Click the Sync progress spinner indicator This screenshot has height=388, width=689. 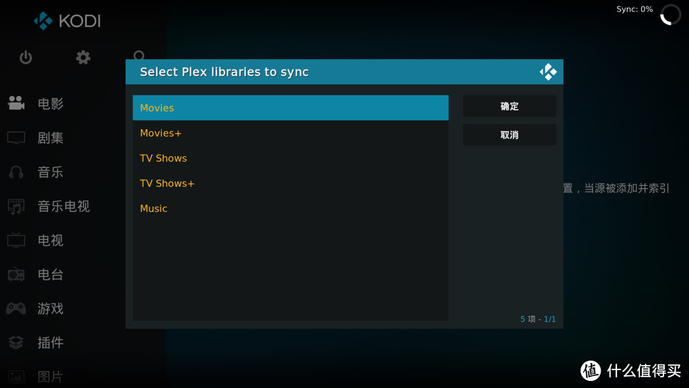(670, 15)
